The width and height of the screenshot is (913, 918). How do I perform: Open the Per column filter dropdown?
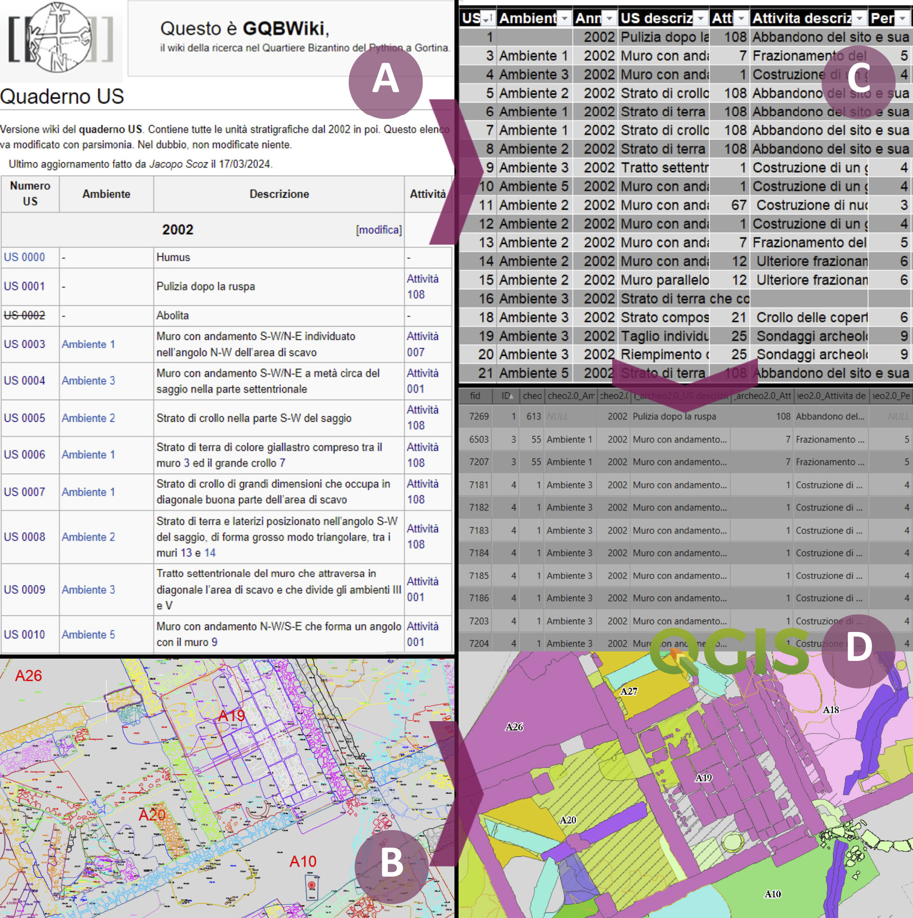[902, 19]
